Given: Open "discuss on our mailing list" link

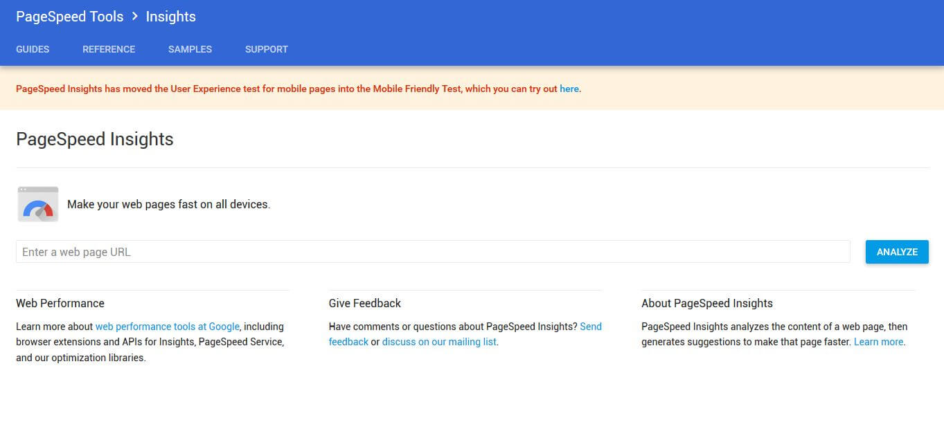Looking at the screenshot, I should 439,342.
